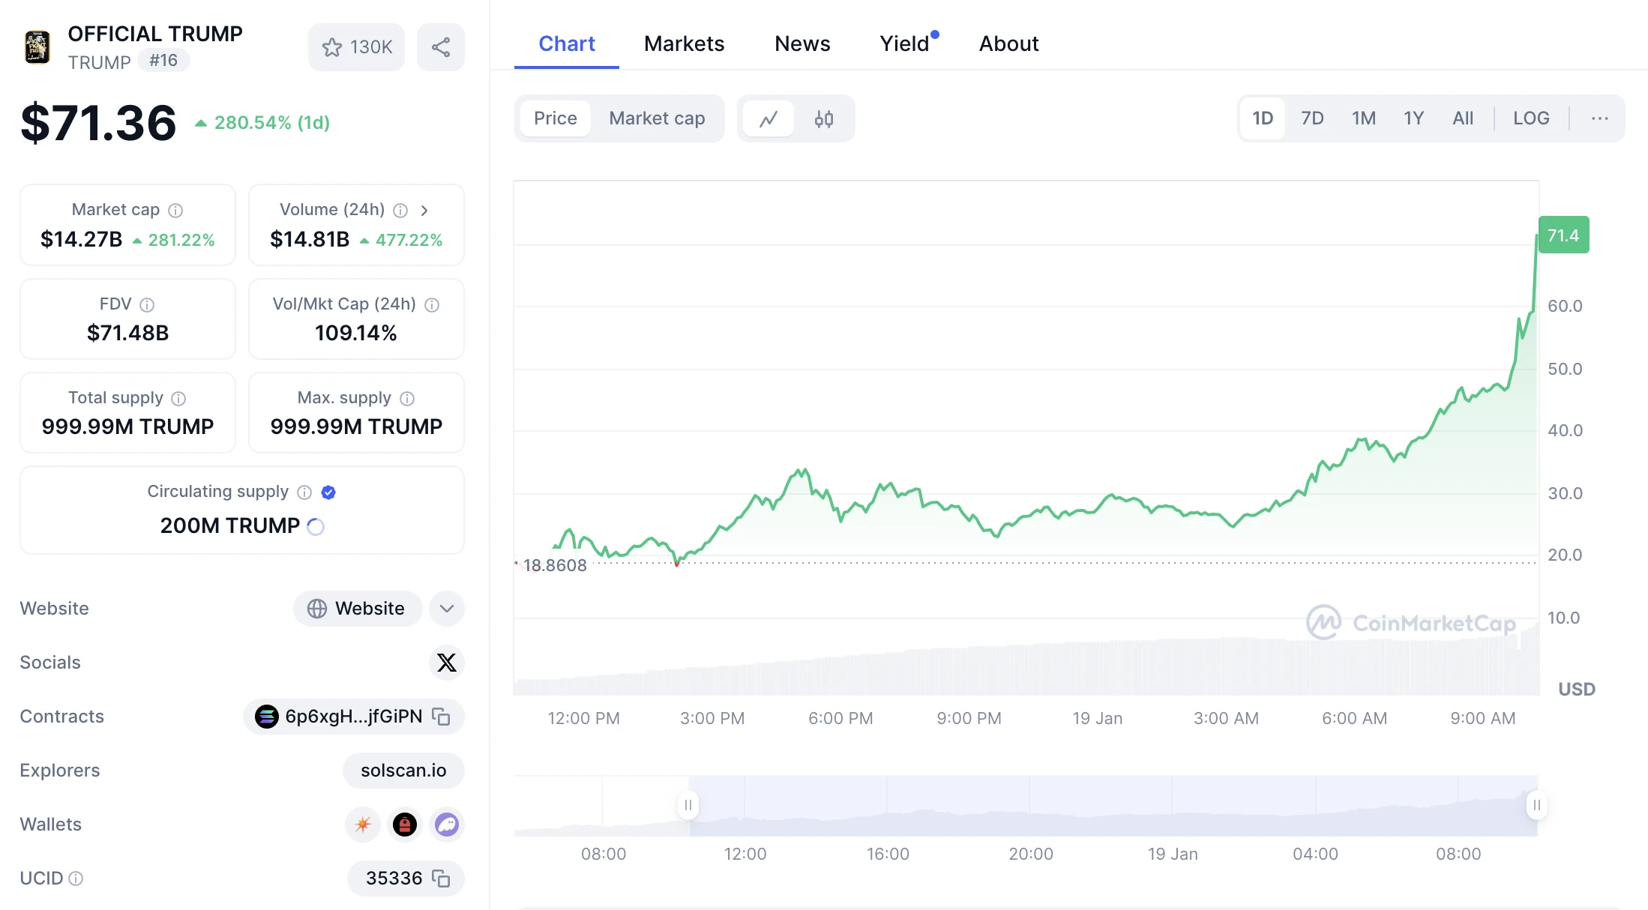Open the first orange star wallet icon
Image resolution: width=1648 pixels, height=910 pixels.
[363, 825]
